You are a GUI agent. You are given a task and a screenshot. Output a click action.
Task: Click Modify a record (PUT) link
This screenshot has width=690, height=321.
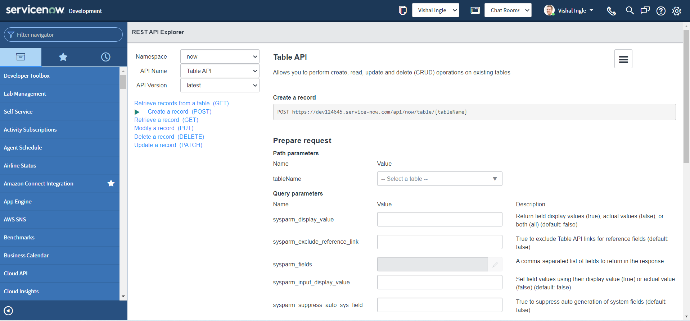164,128
